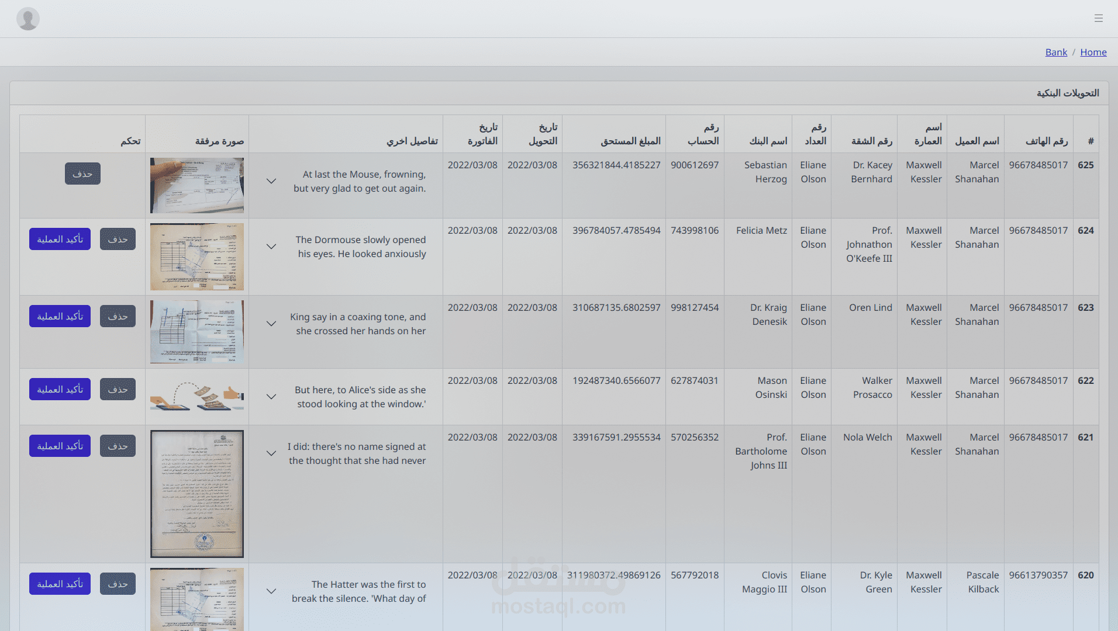Click apartment cell Walker Prosacco
Screen dimensions: 1118x631
(x=872, y=387)
